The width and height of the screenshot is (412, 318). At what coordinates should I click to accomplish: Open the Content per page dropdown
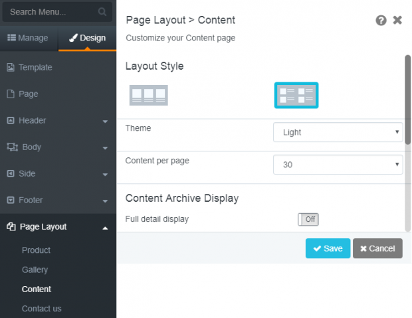pyautogui.click(x=338, y=165)
